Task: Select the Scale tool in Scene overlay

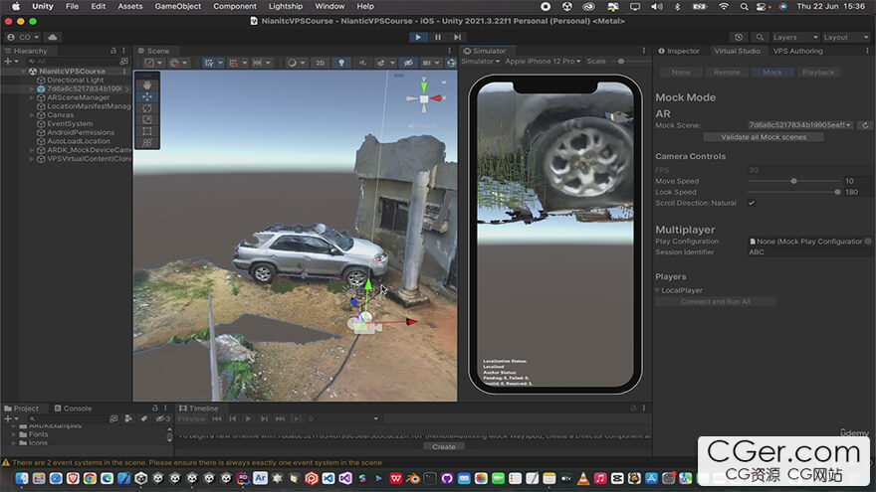Action: (x=147, y=120)
